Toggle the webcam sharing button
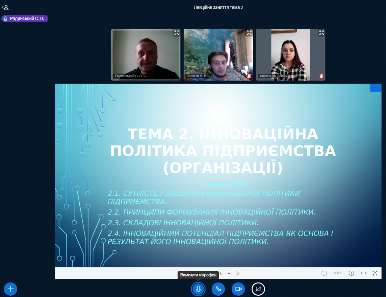Viewport: 386px width, 297px height. coord(238,289)
